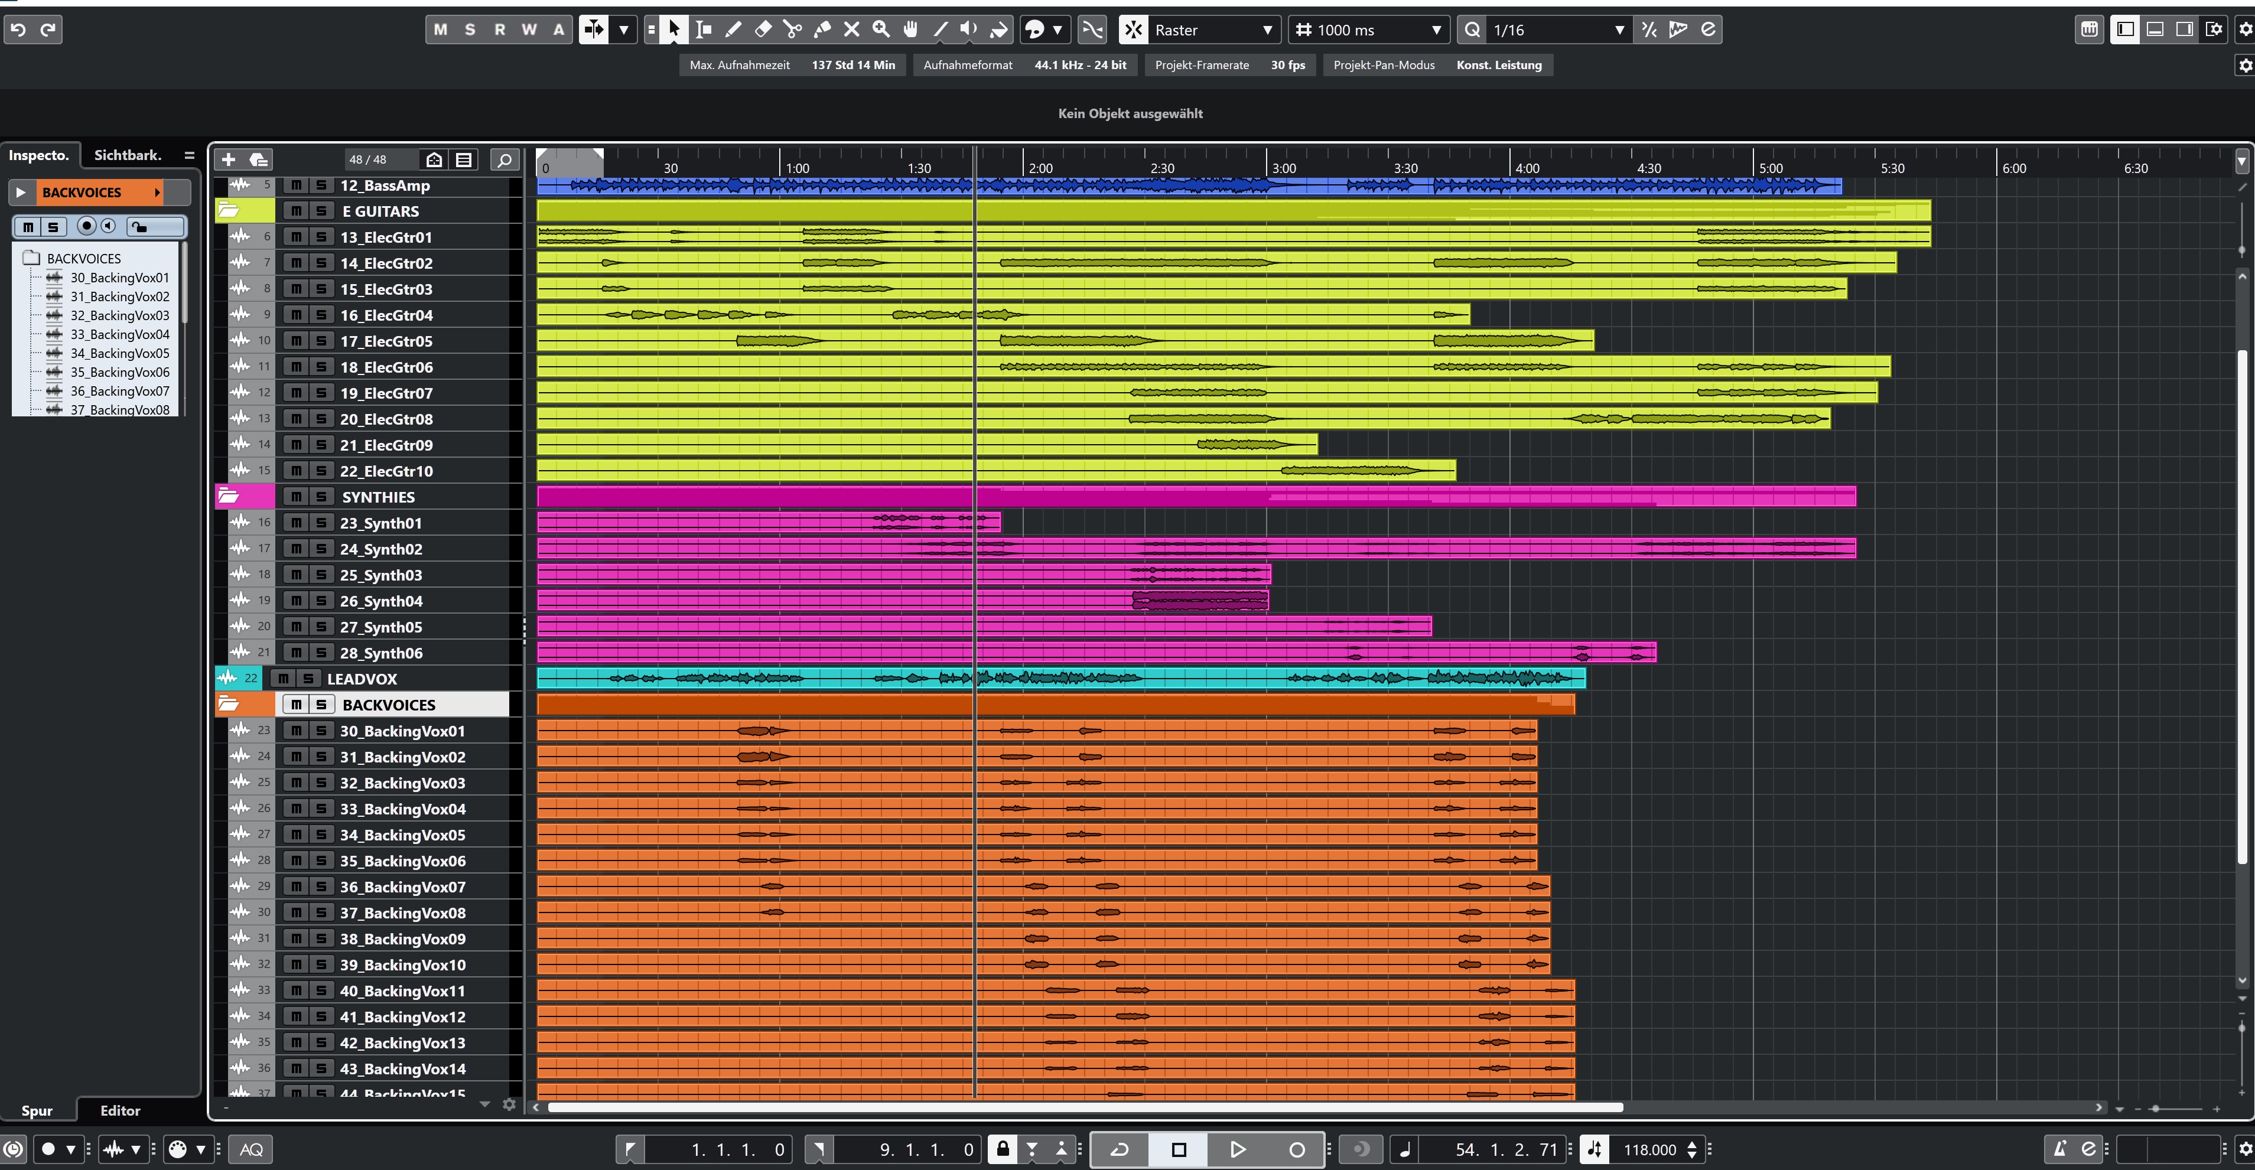Open the color selector dropdown arrow
This screenshot has width=2255, height=1170.
pos(1057,30)
